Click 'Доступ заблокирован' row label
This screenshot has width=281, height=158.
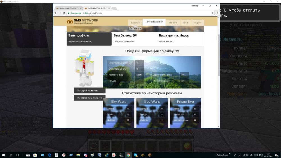[x=163, y=75]
